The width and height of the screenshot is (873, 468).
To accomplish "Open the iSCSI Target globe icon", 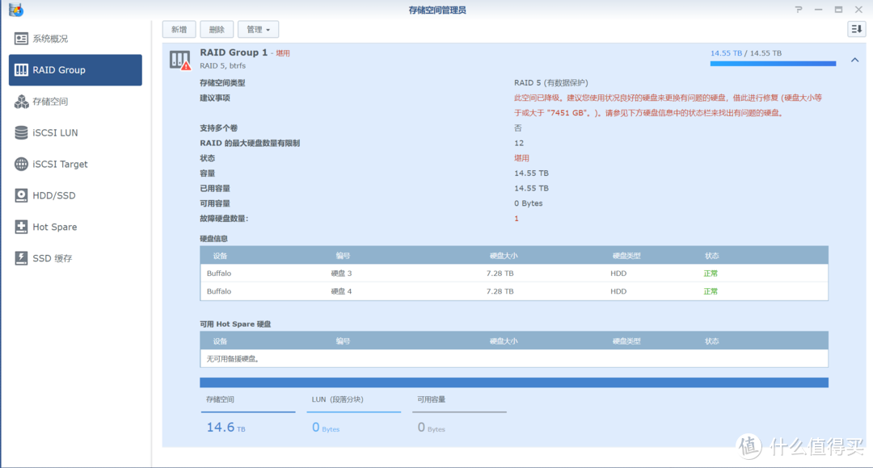I will 21,164.
